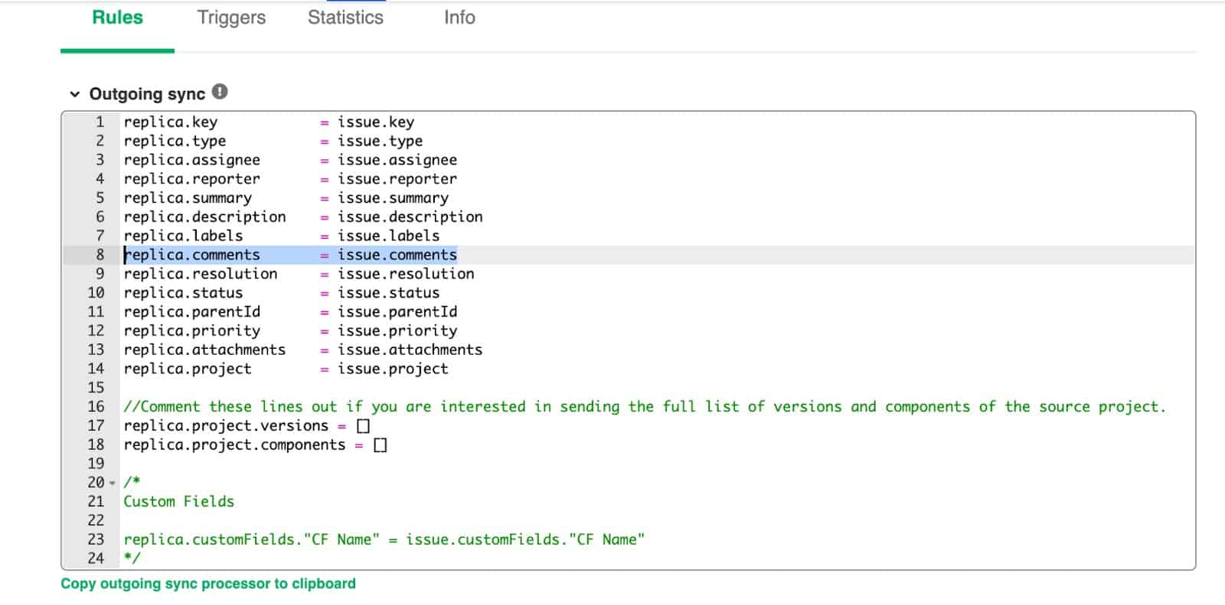
Task: Click replica.summary on line 5
Action: coord(188,198)
